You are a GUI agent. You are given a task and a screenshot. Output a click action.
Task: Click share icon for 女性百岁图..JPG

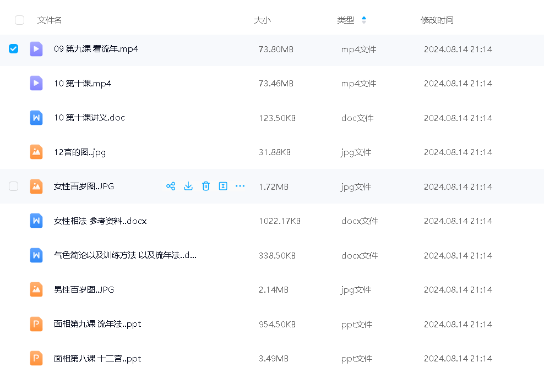click(171, 186)
